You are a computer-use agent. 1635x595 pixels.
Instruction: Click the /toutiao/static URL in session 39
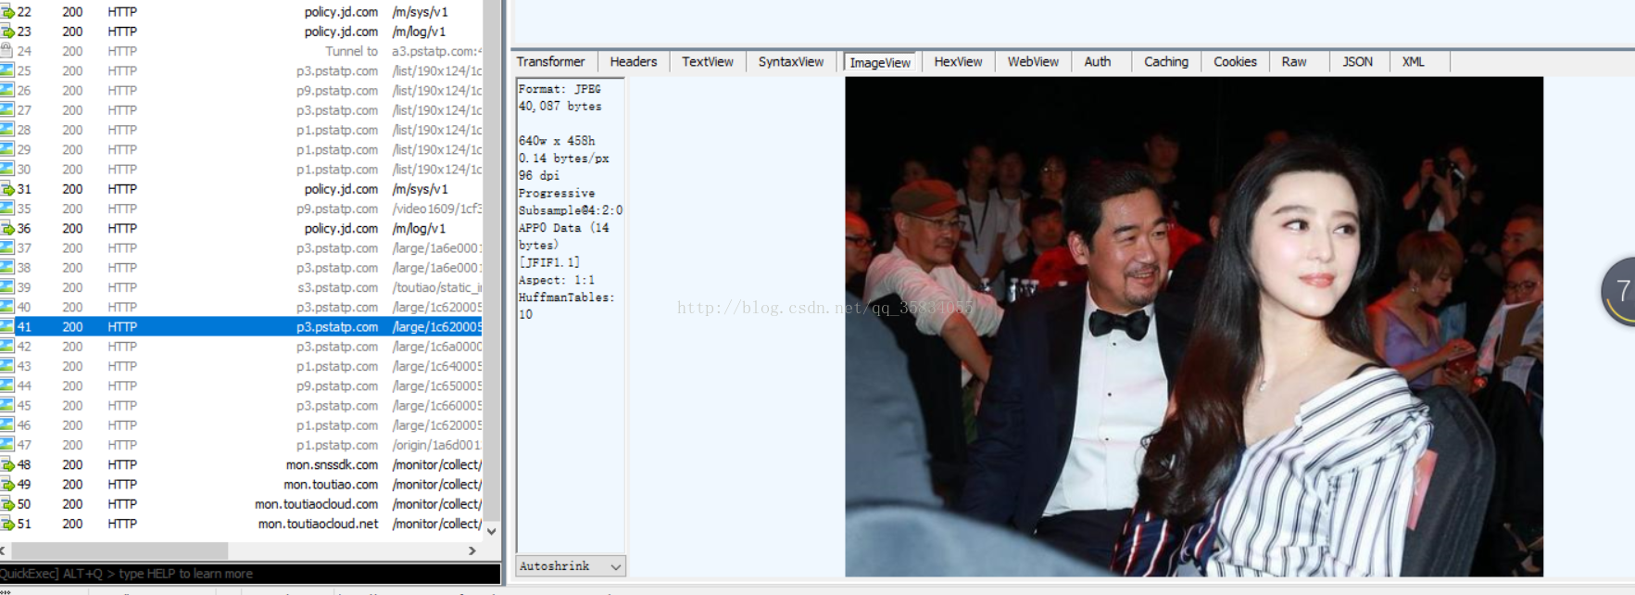(436, 287)
